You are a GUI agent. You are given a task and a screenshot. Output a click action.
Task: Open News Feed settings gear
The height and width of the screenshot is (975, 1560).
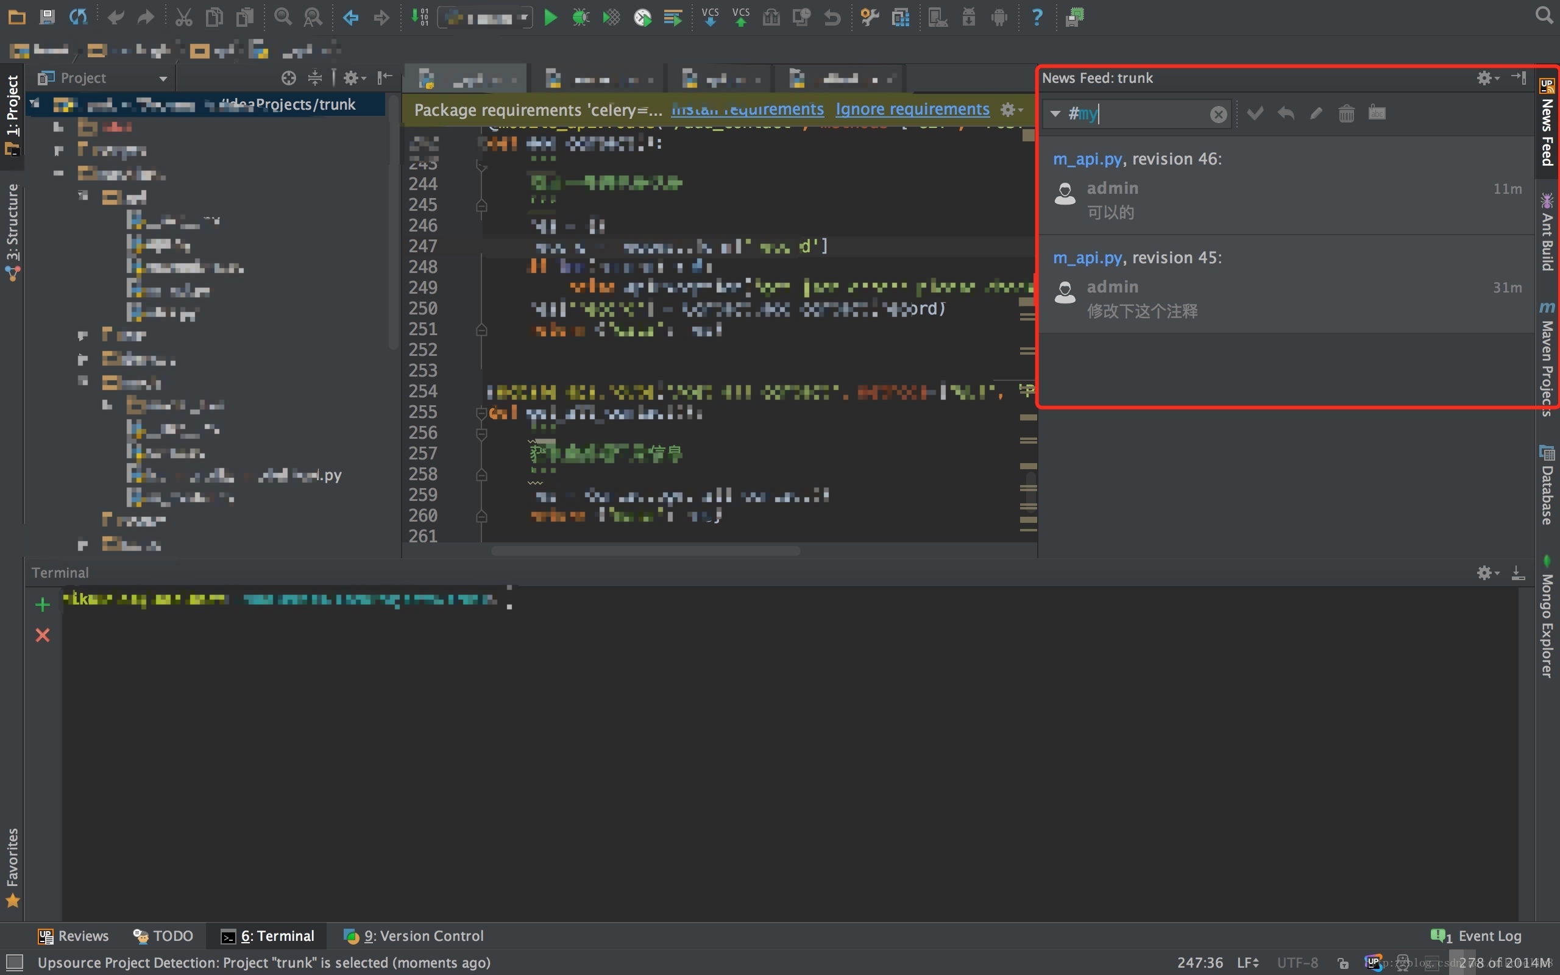pyautogui.click(x=1488, y=78)
